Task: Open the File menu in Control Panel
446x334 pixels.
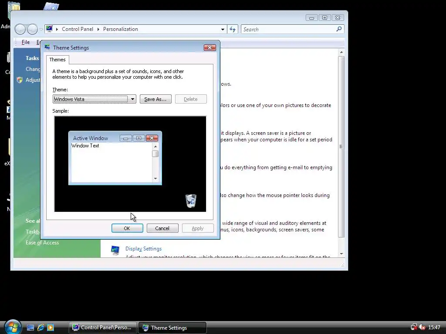Action: click(x=26, y=42)
